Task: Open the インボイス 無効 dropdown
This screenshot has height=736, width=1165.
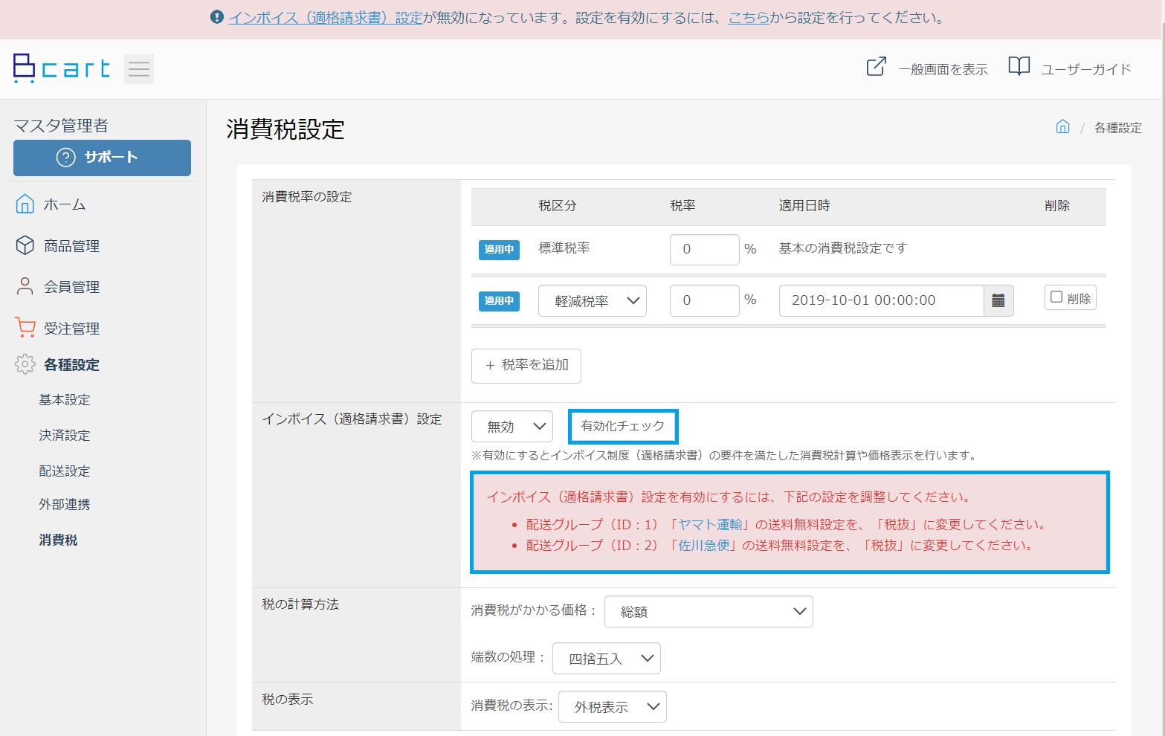Action: click(512, 426)
